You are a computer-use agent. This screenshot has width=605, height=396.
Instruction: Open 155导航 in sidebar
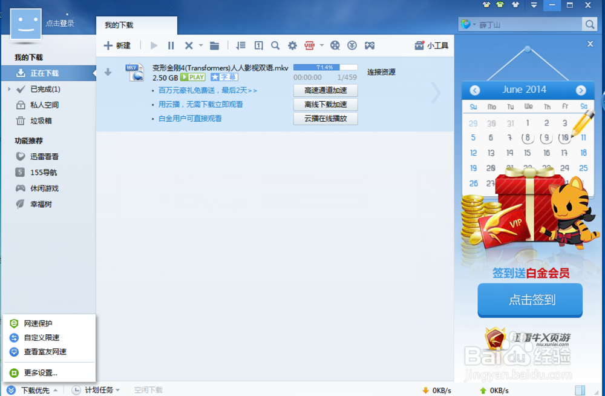pyautogui.click(x=43, y=173)
